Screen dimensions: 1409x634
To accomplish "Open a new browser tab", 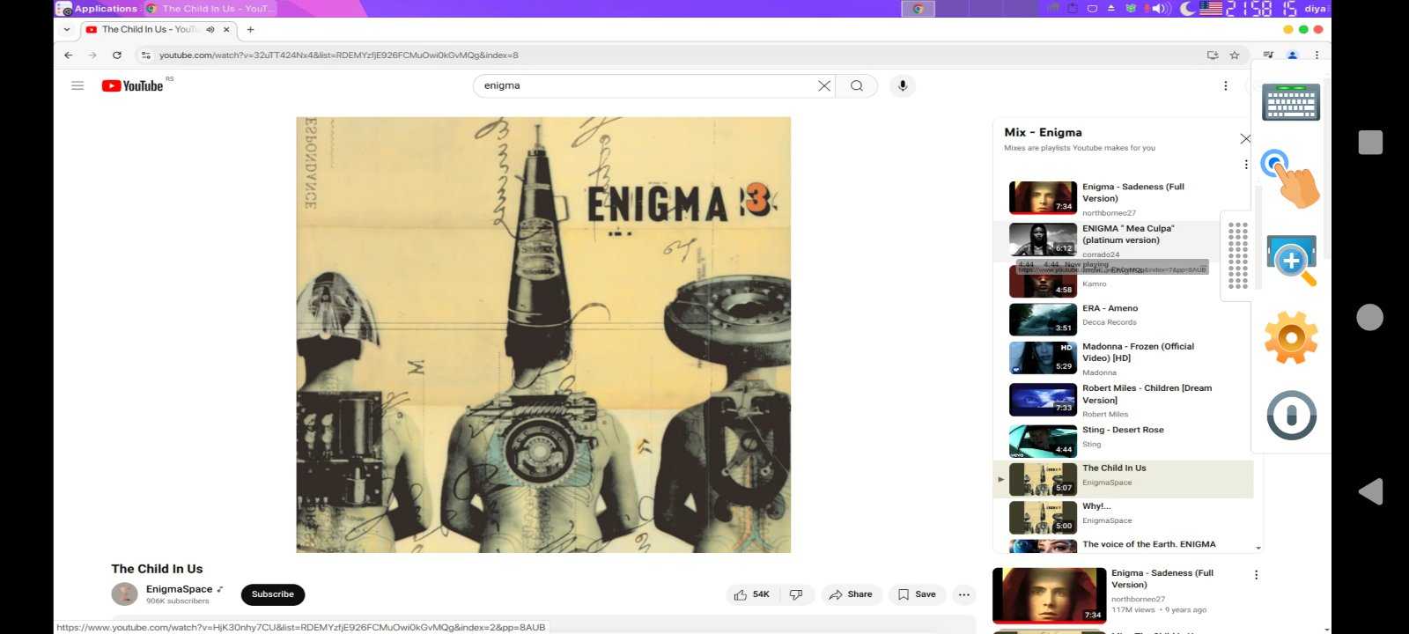I will (250, 29).
